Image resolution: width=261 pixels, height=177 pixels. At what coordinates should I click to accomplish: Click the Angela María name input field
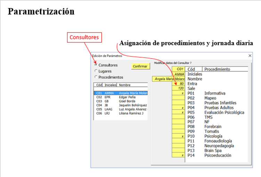[169, 79]
